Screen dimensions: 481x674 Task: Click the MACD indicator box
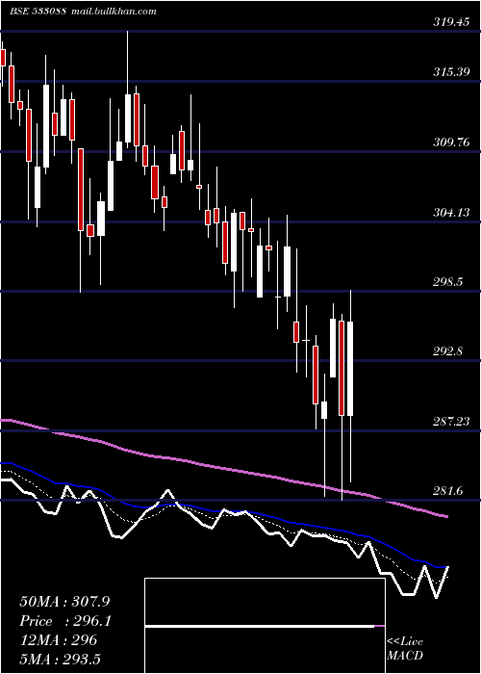coord(265,626)
